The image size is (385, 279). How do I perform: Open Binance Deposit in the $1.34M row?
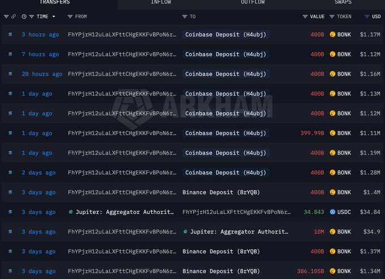pos(221,272)
